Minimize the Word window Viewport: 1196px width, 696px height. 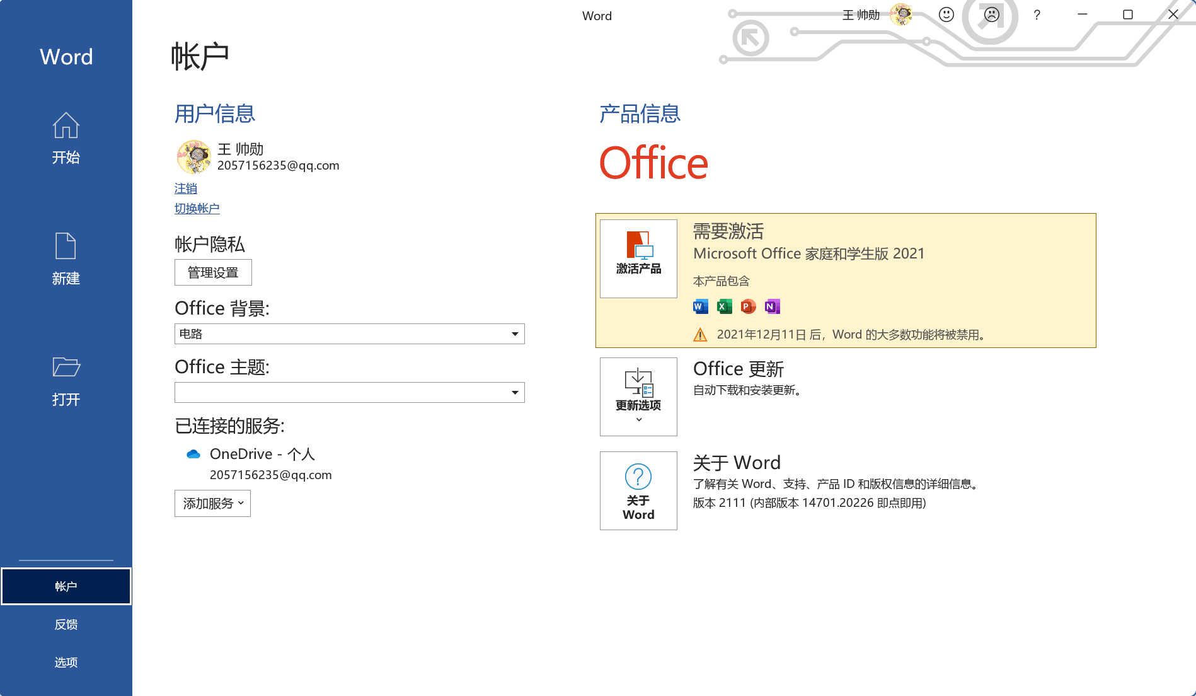[x=1083, y=14]
